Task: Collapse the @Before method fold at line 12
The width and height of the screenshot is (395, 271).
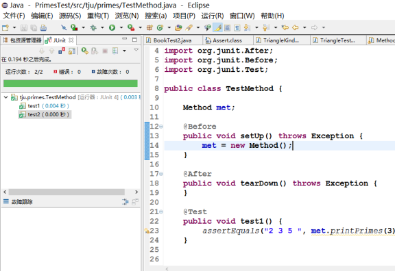Action: (161, 127)
